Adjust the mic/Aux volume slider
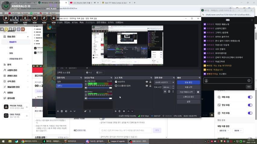Viewport: 257px width, 144px height. pos(99,98)
